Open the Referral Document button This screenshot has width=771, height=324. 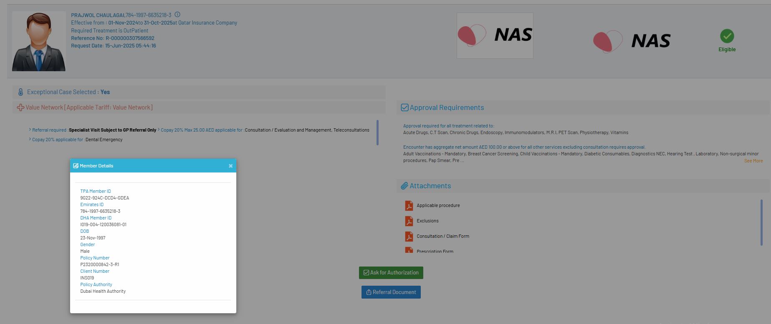391,292
